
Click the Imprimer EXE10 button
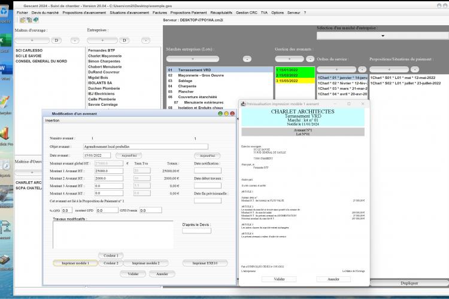click(x=205, y=263)
